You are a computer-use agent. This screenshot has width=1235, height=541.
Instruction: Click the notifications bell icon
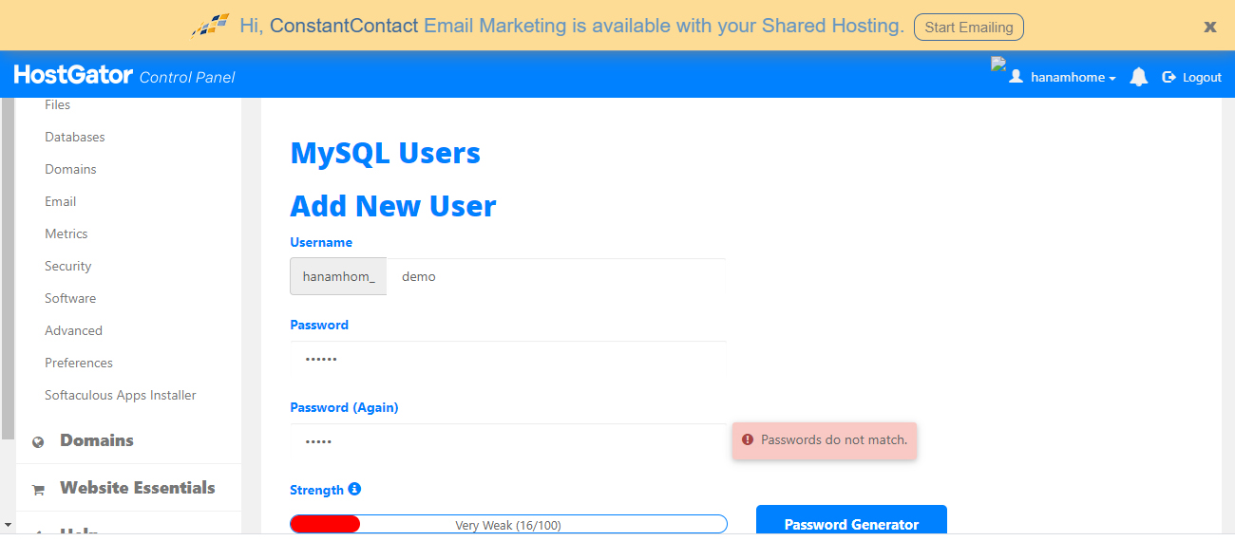pyautogui.click(x=1138, y=77)
